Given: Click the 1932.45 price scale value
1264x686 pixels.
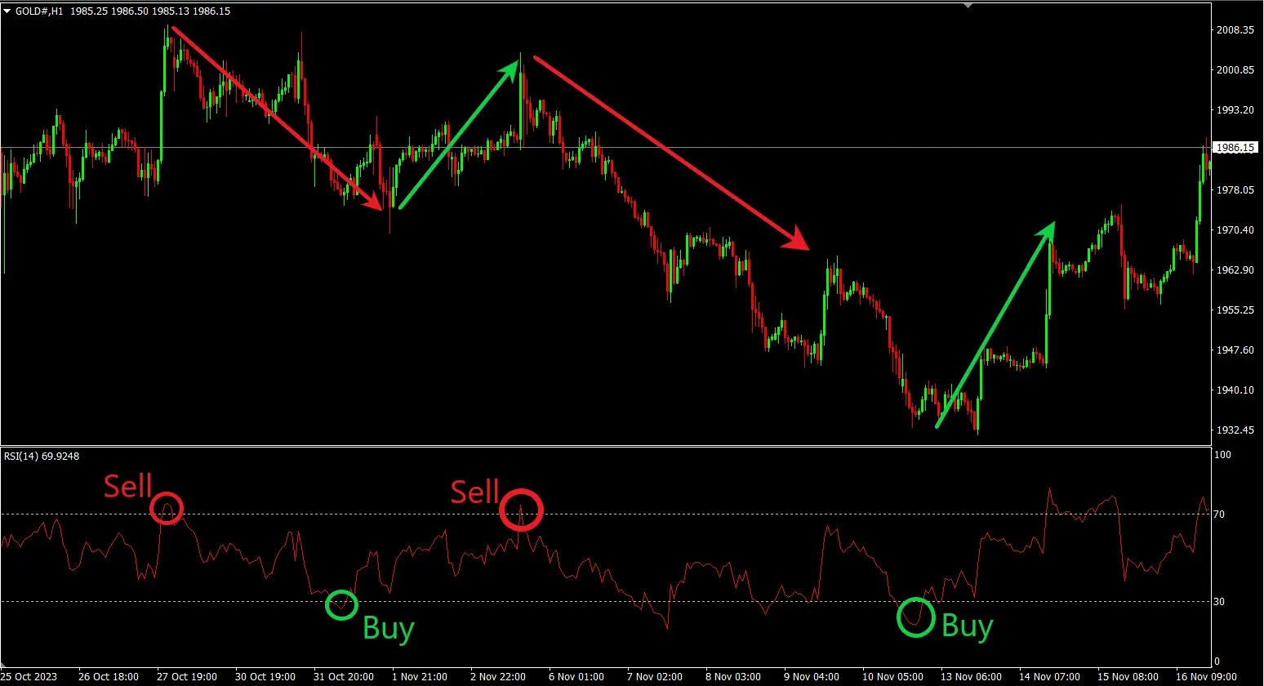Looking at the screenshot, I should coord(1235,430).
